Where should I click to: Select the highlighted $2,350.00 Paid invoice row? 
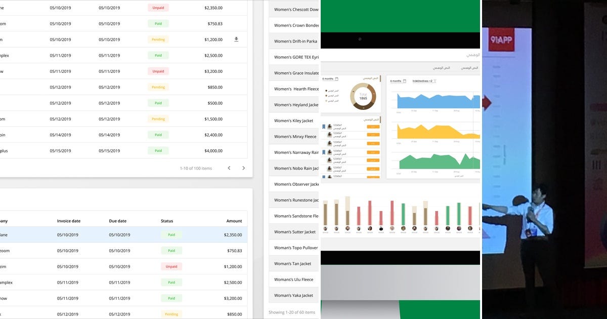tap(126, 234)
